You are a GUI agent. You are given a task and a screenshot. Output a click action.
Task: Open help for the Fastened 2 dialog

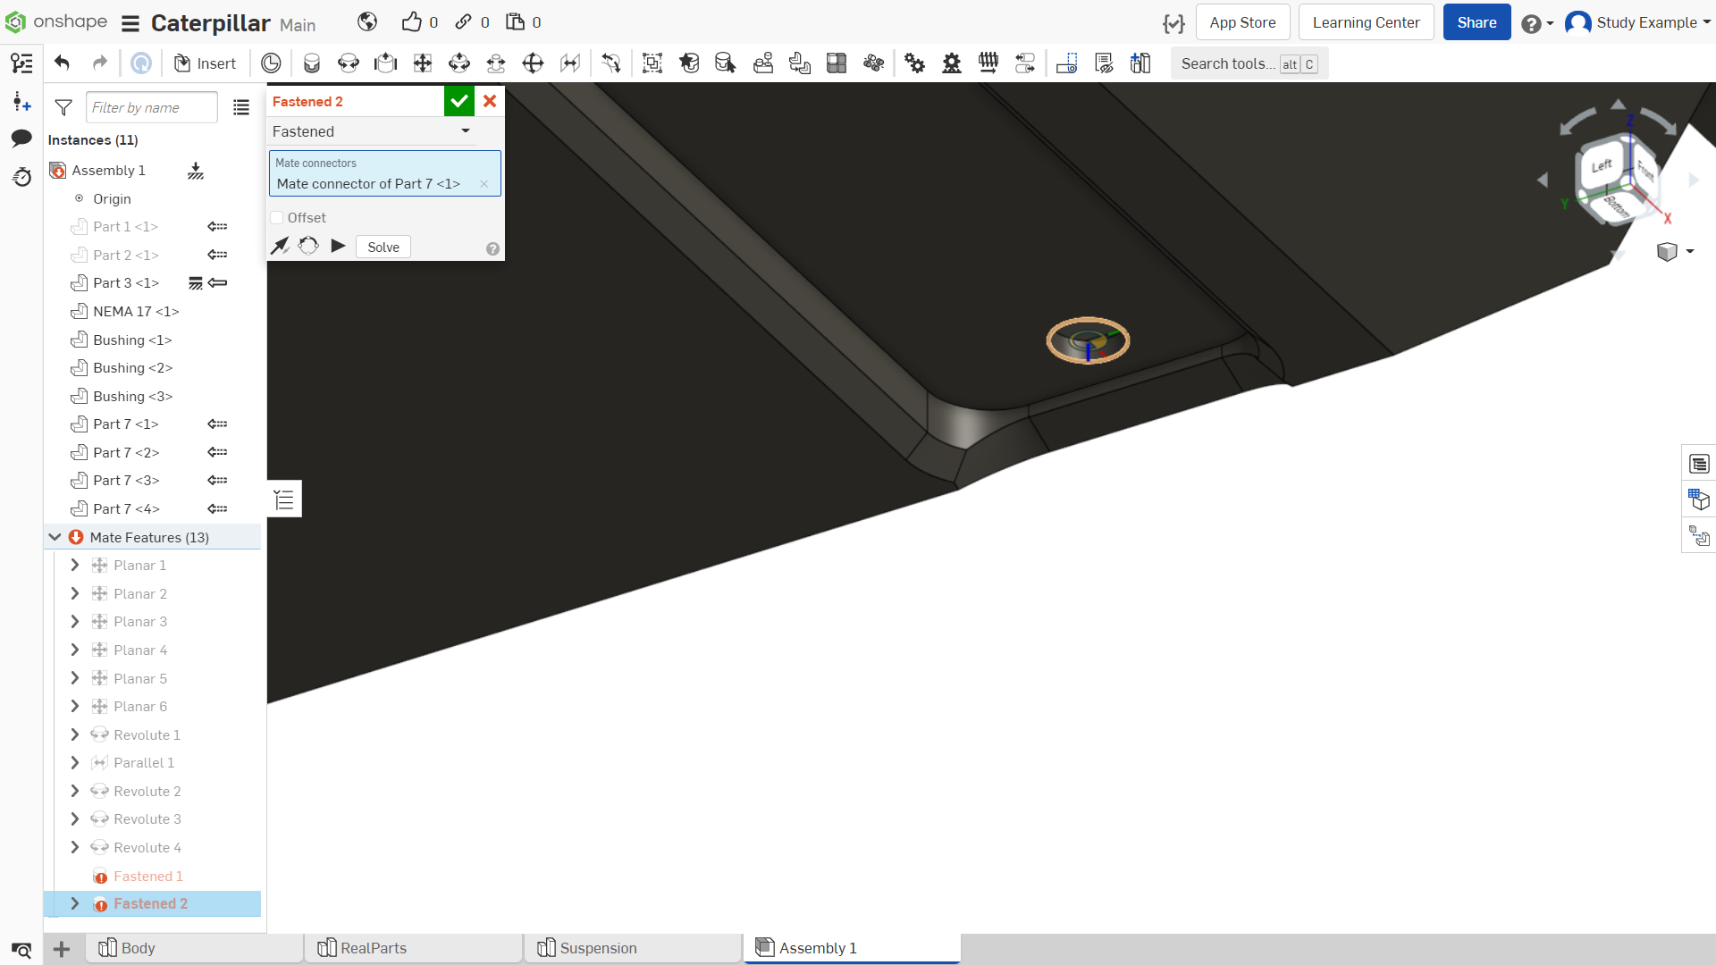pyautogui.click(x=492, y=249)
